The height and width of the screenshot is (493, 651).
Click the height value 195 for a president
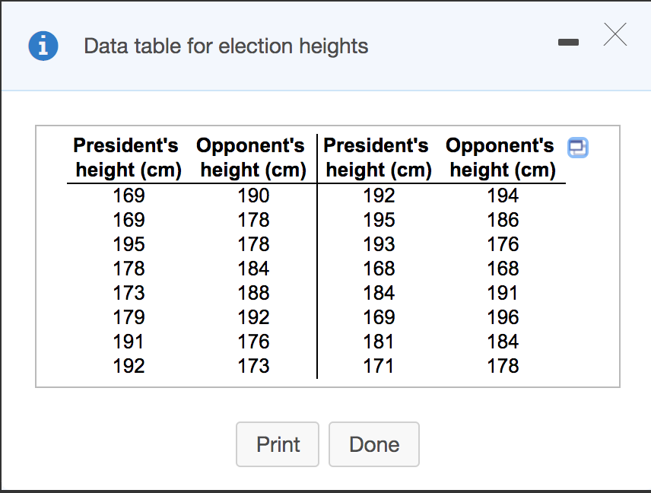point(129,244)
